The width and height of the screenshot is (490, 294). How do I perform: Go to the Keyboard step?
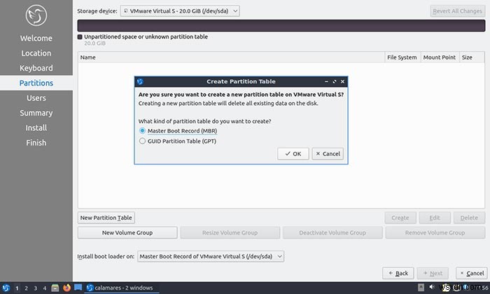[36, 68]
